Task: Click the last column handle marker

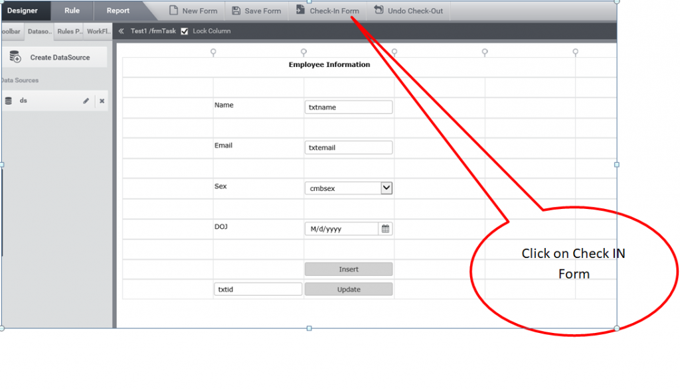Action: point(576,52)
